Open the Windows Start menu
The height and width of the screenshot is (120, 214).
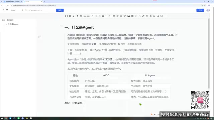pyautogui.click(x=2, y=118)
